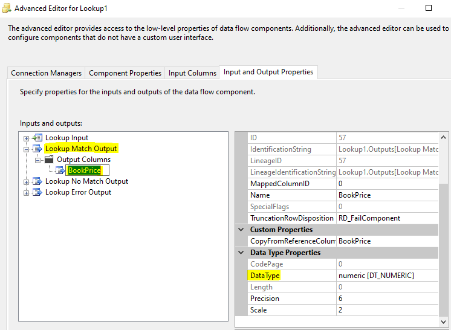451x330 pixels.
Task: Edit the Precision value 6
Action: [x=387, y=299]
